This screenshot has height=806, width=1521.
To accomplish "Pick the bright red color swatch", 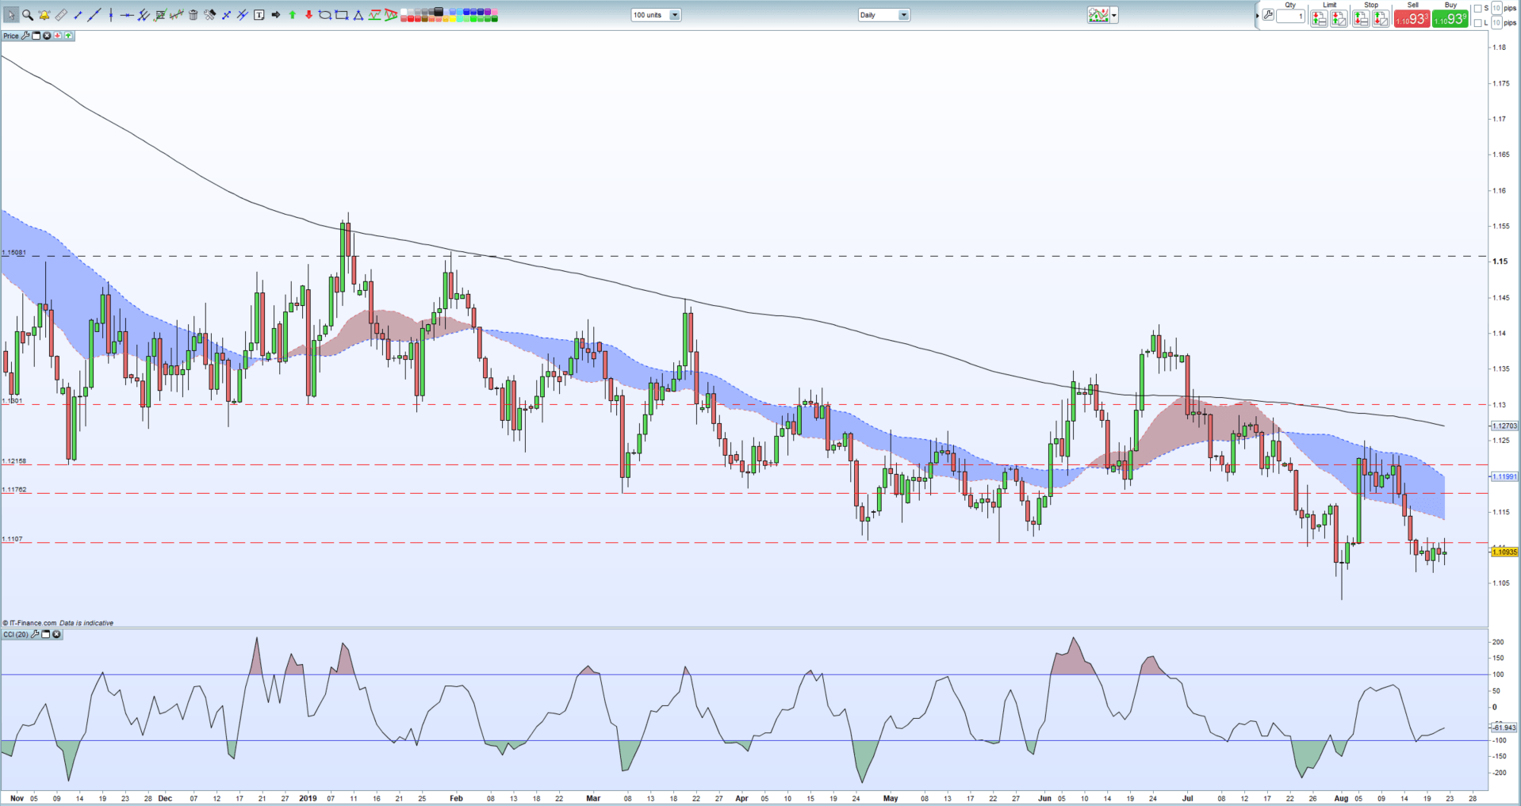I will 410,18.
